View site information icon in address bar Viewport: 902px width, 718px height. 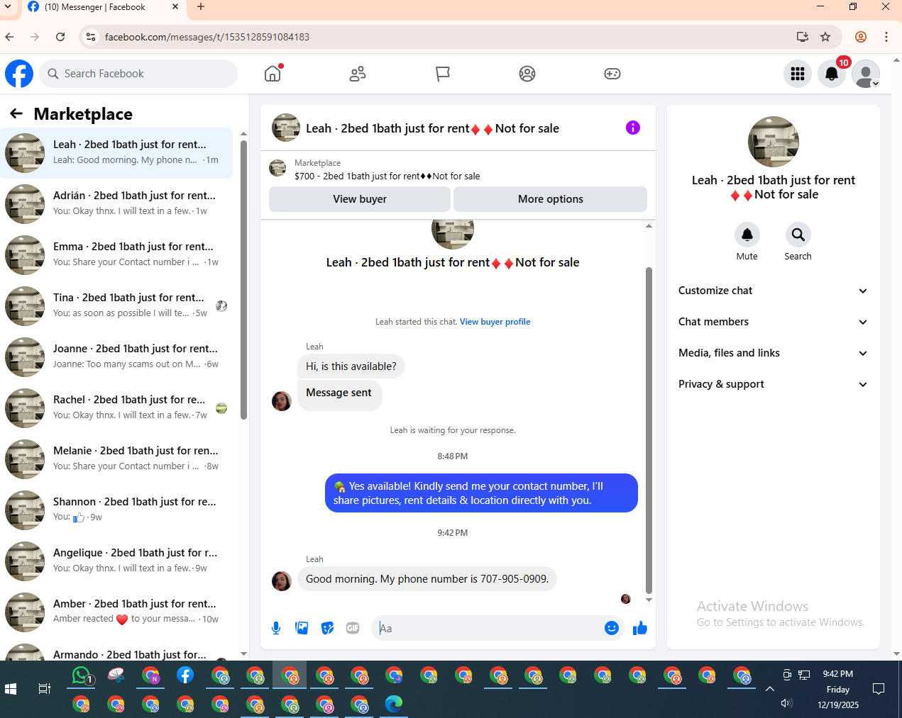click(90, 37)
